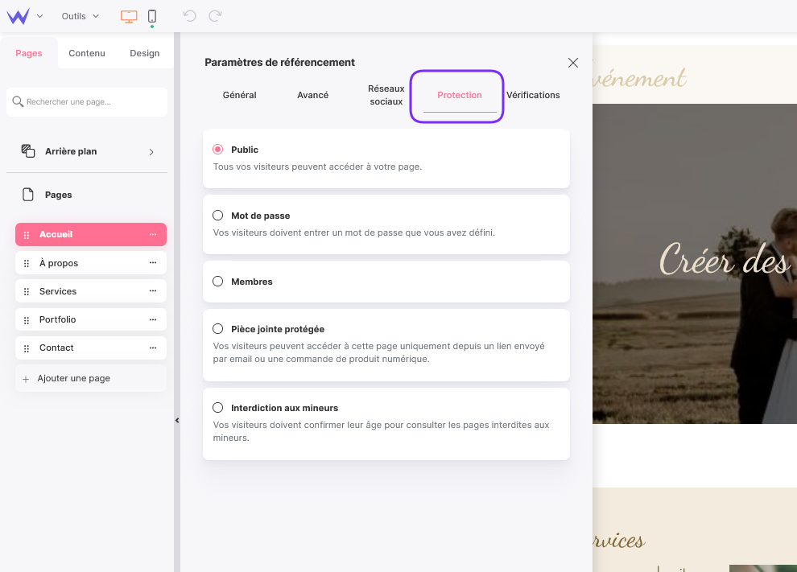
Task: Open options menu for Accueil page
Action: click(x=153, y=235)
